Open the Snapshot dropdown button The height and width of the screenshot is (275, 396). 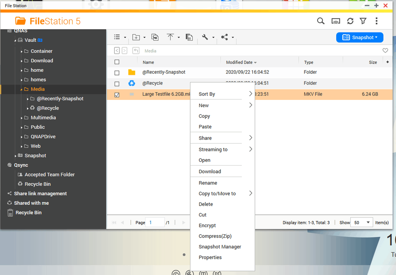360,37
